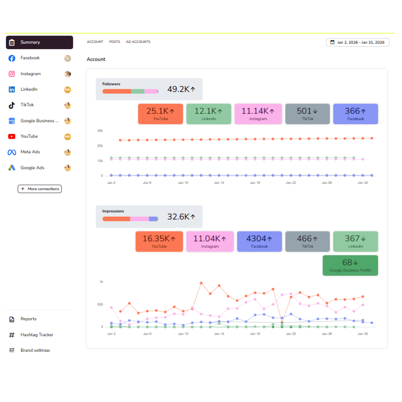The image size is (402, 402).
Task: Select the YouTube 25.1K followers card
Action: 160,114
